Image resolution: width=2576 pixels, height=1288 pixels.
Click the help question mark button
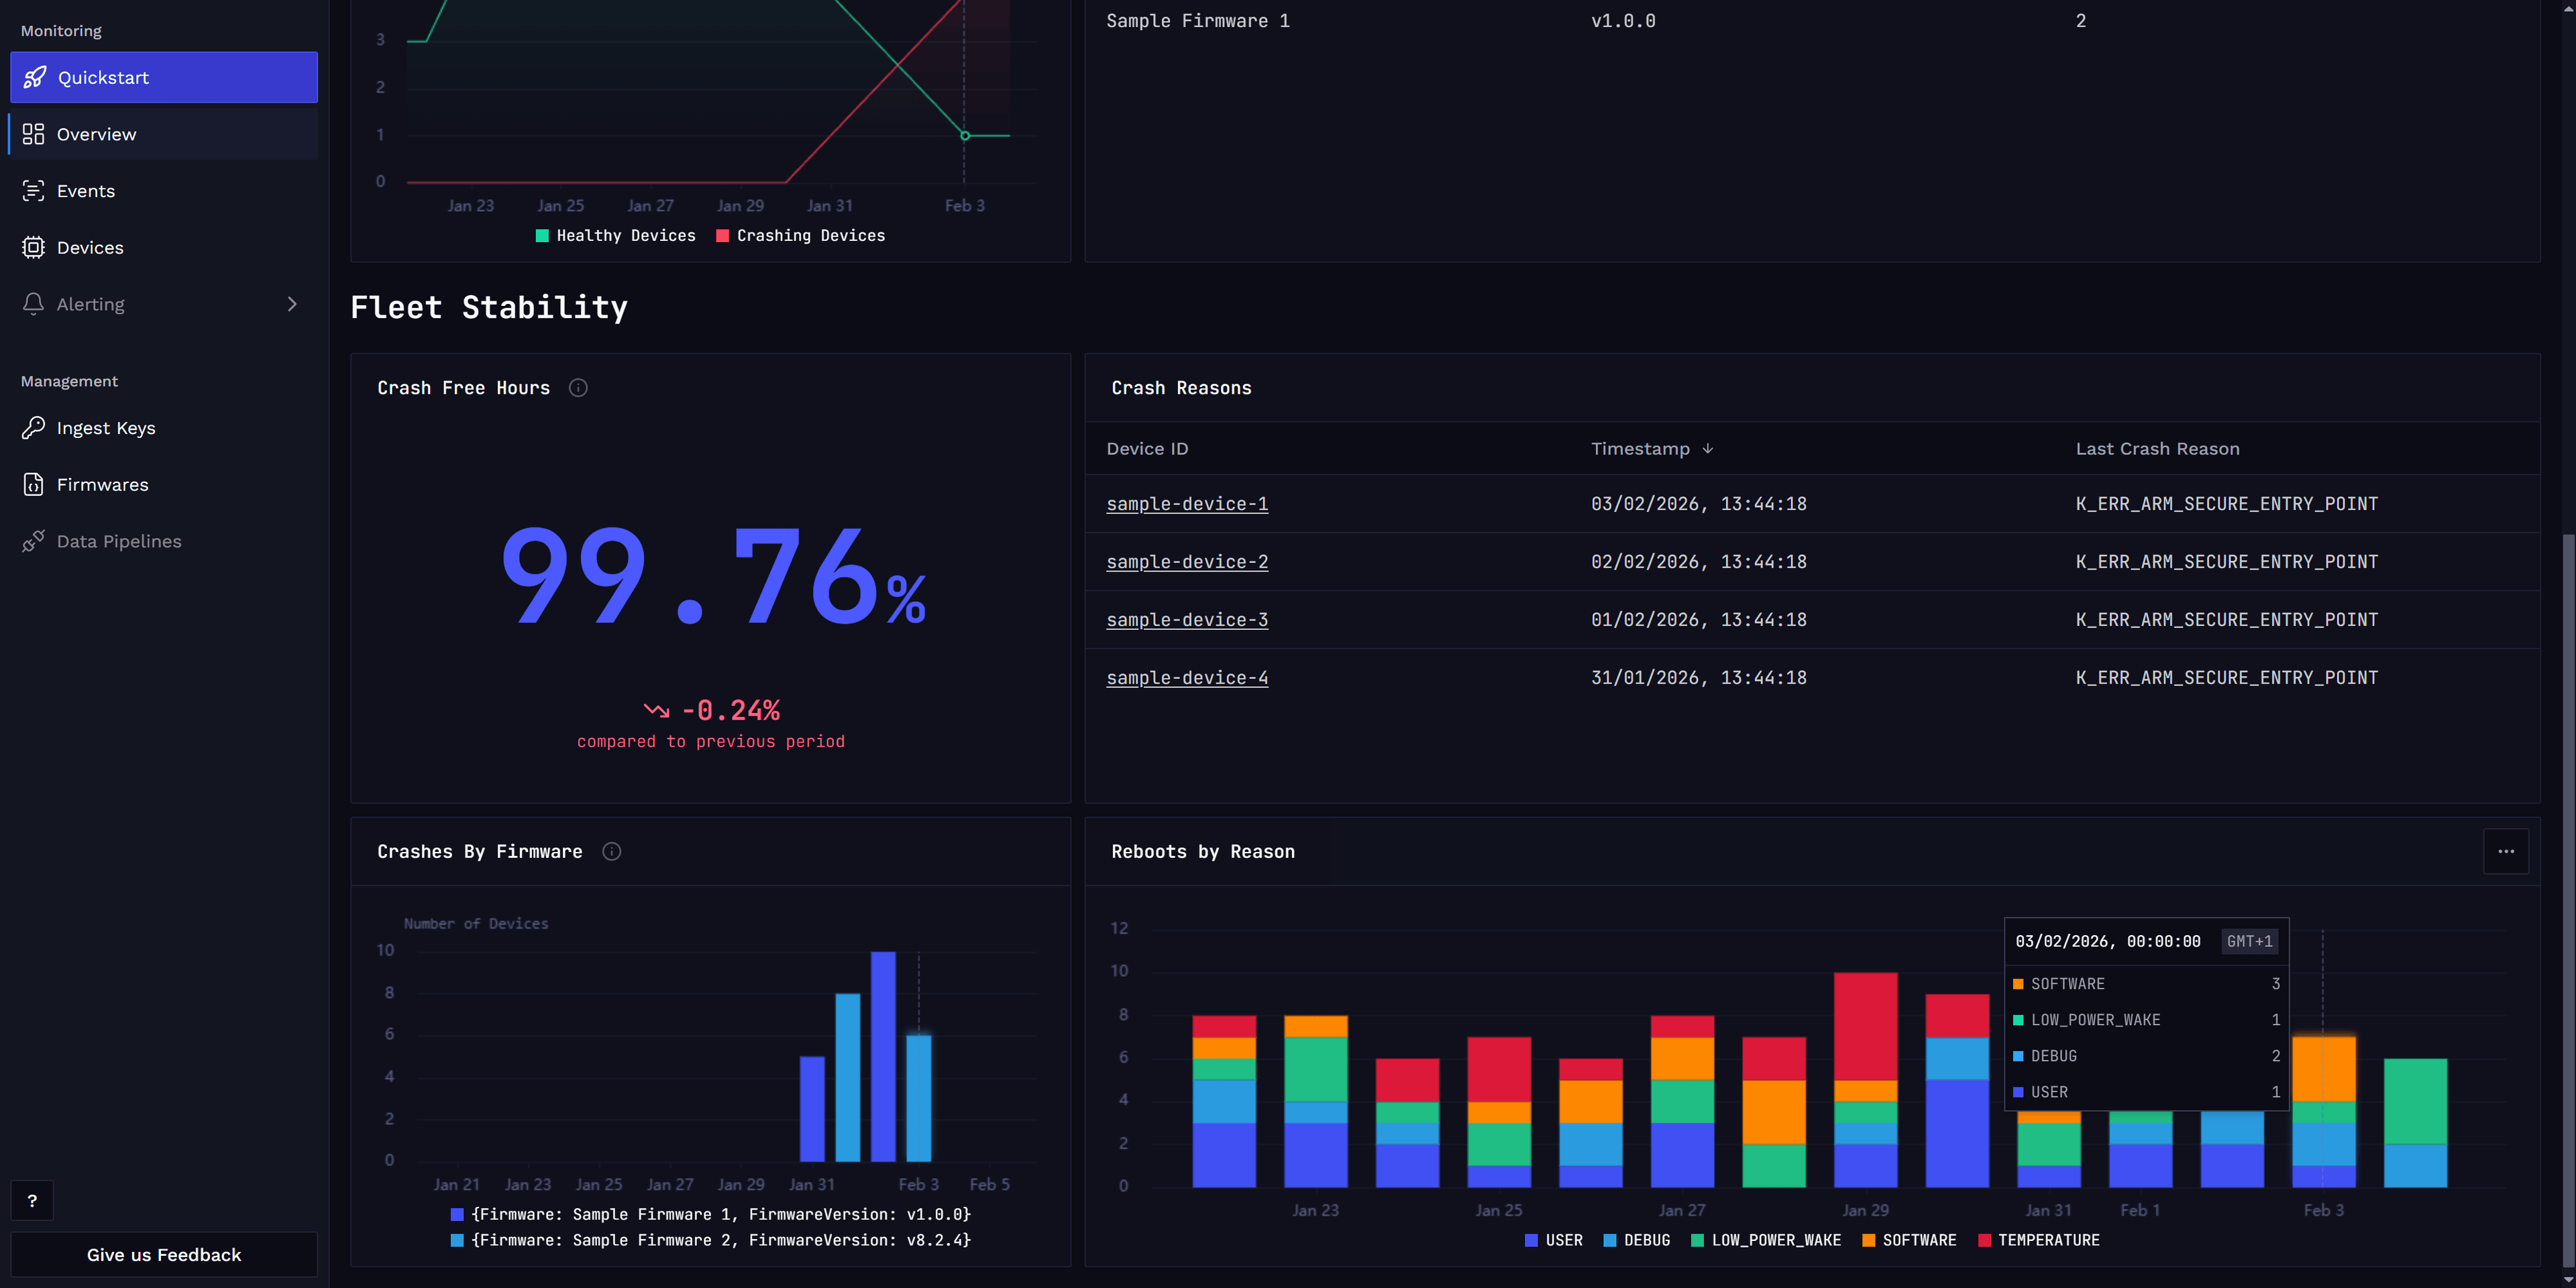tap(32, 1200)
